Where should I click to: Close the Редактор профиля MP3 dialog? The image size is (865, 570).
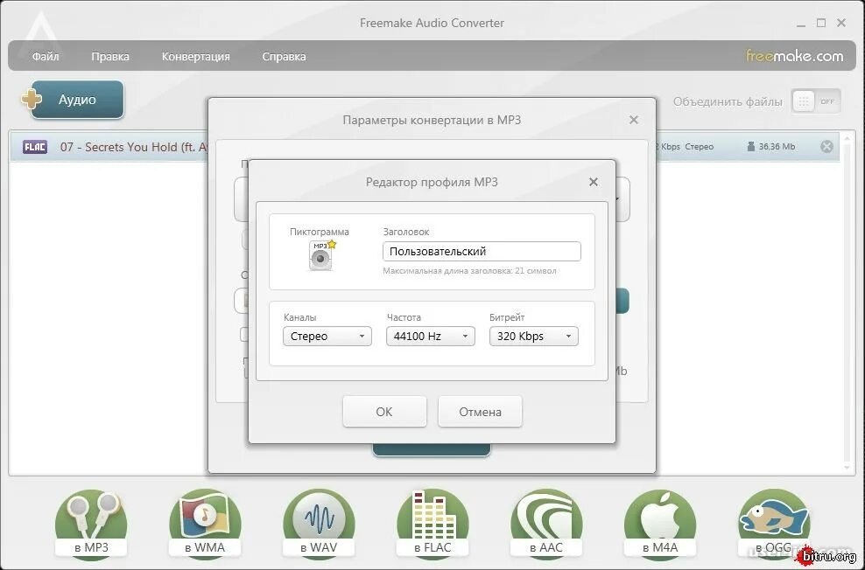[594, 182]
